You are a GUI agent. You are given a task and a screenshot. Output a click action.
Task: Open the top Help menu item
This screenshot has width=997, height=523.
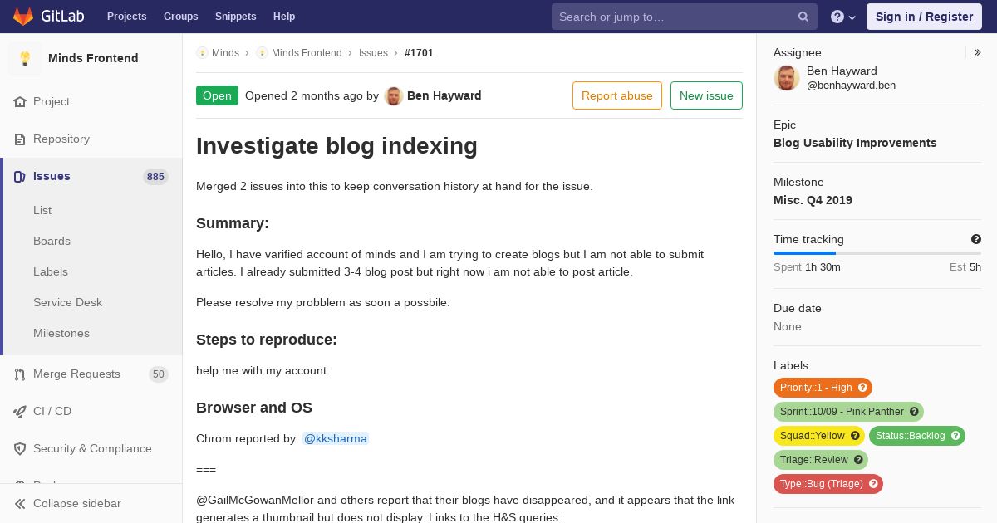tap(284, 17)
